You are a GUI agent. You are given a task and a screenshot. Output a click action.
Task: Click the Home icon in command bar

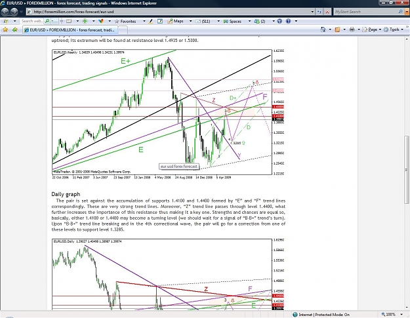(x=323, y=30)
